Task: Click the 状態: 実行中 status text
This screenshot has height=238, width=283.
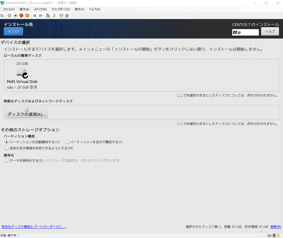Action: pos(8,235)
